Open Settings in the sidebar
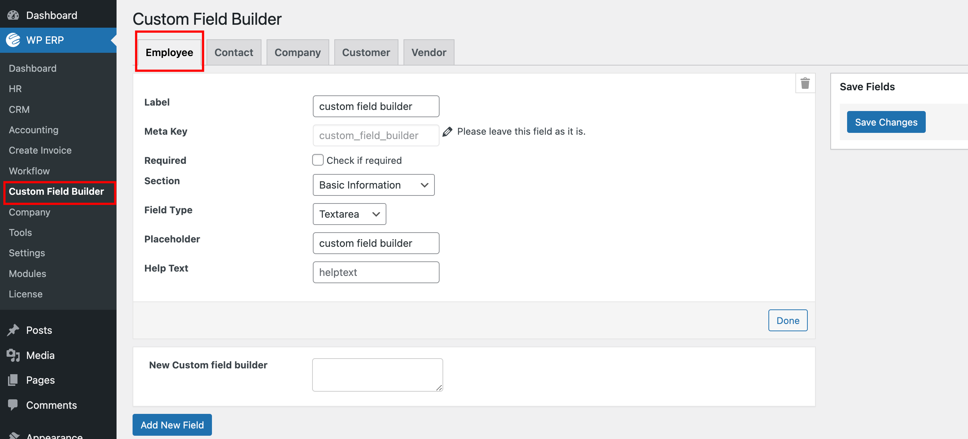Screen dimensions: 968x439 (x=27, y=253)
